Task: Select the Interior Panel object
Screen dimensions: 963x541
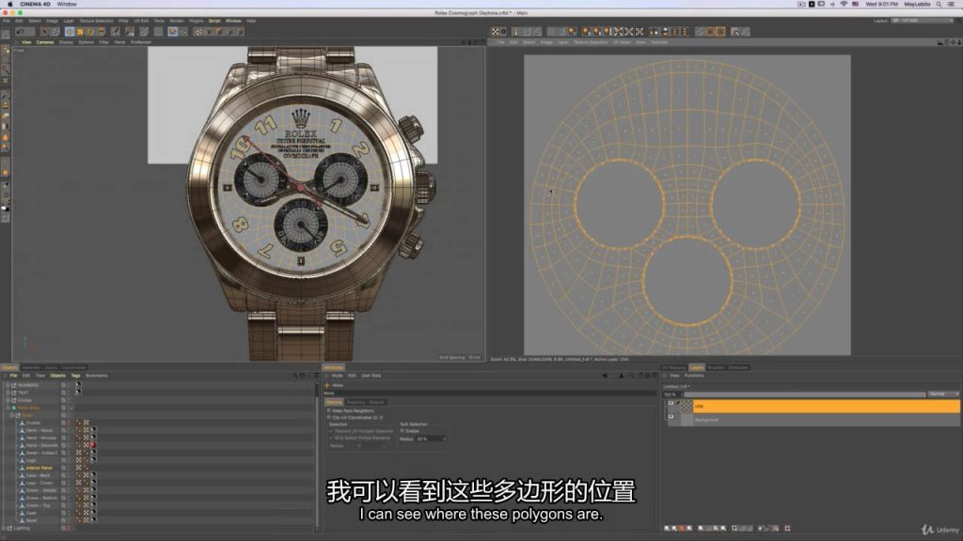Action: click(x=39, y=468)
